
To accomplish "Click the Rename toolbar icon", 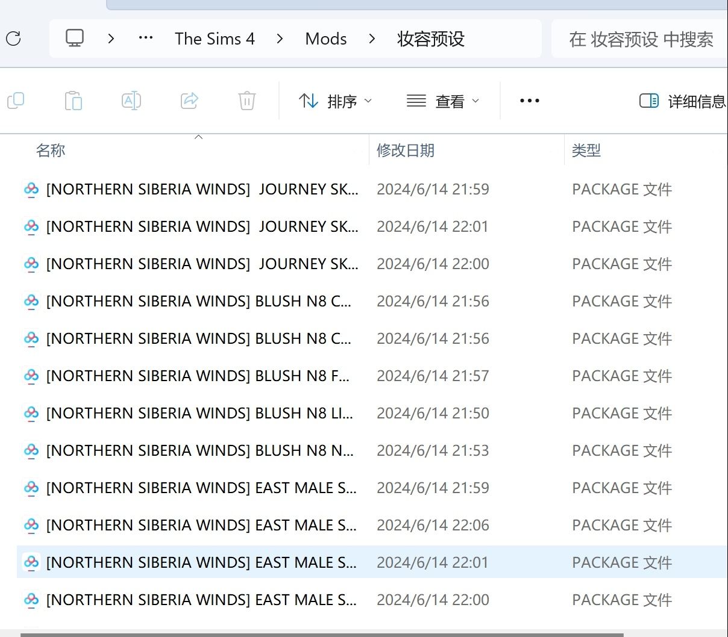I will coord(131,101).
